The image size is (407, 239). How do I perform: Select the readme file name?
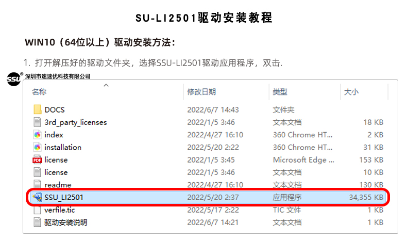[x=58, y=185]
